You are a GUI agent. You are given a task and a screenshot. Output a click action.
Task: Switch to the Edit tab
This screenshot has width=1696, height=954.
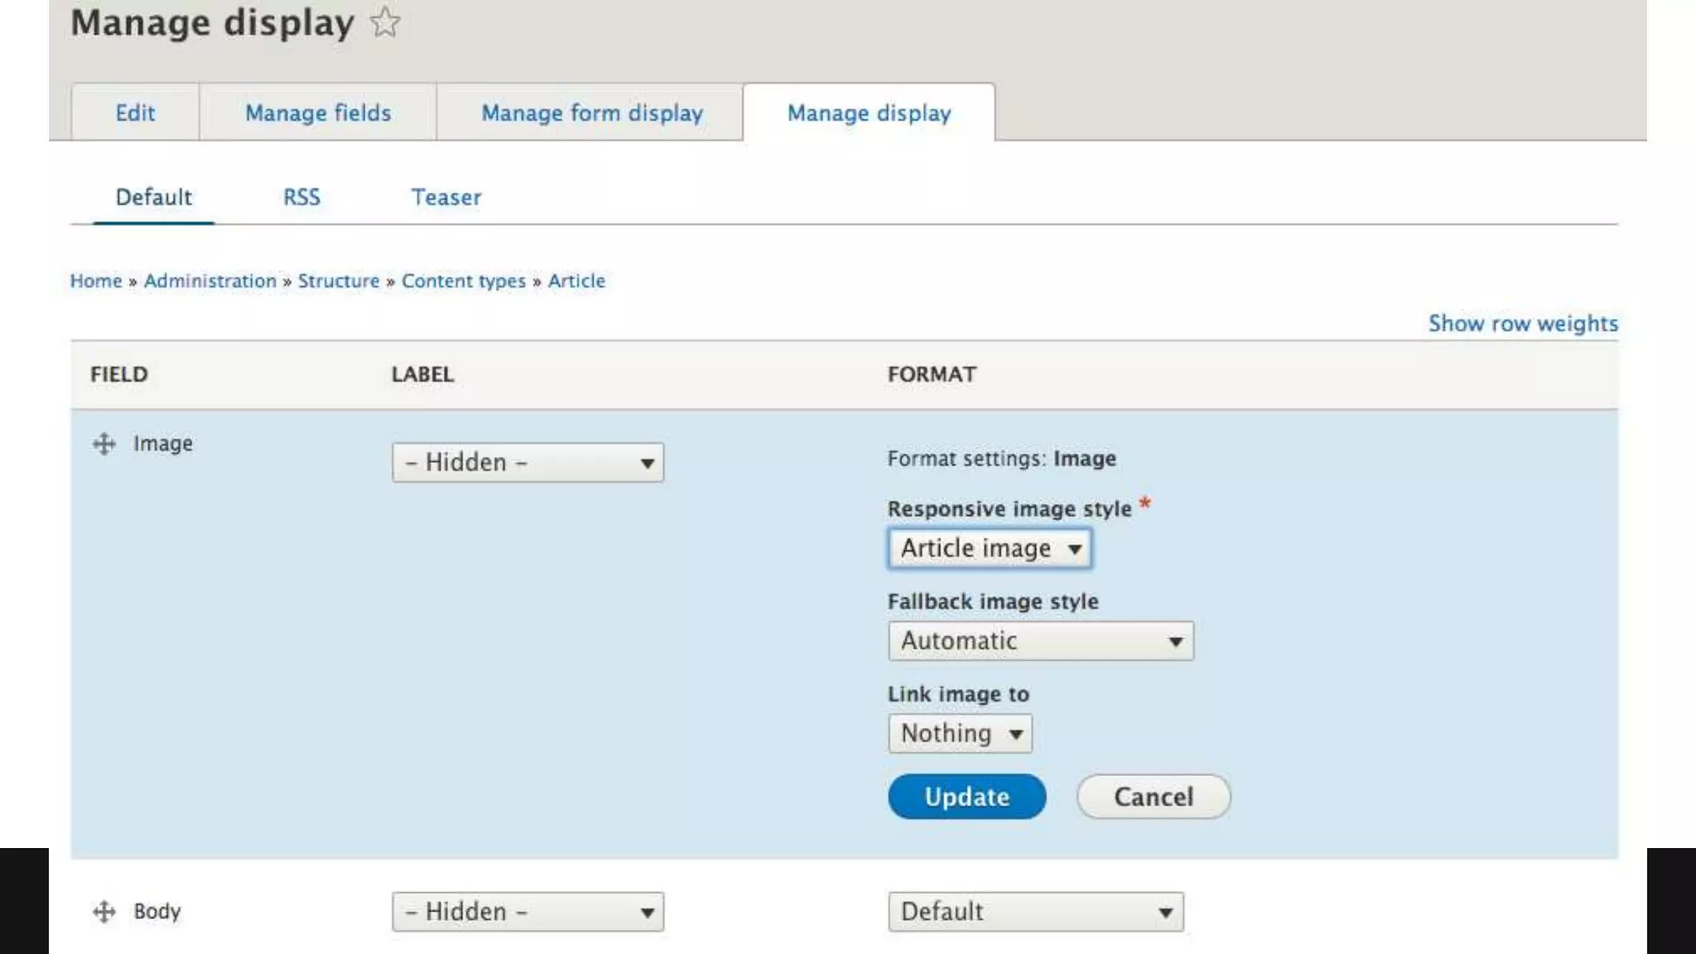point(135,113)
